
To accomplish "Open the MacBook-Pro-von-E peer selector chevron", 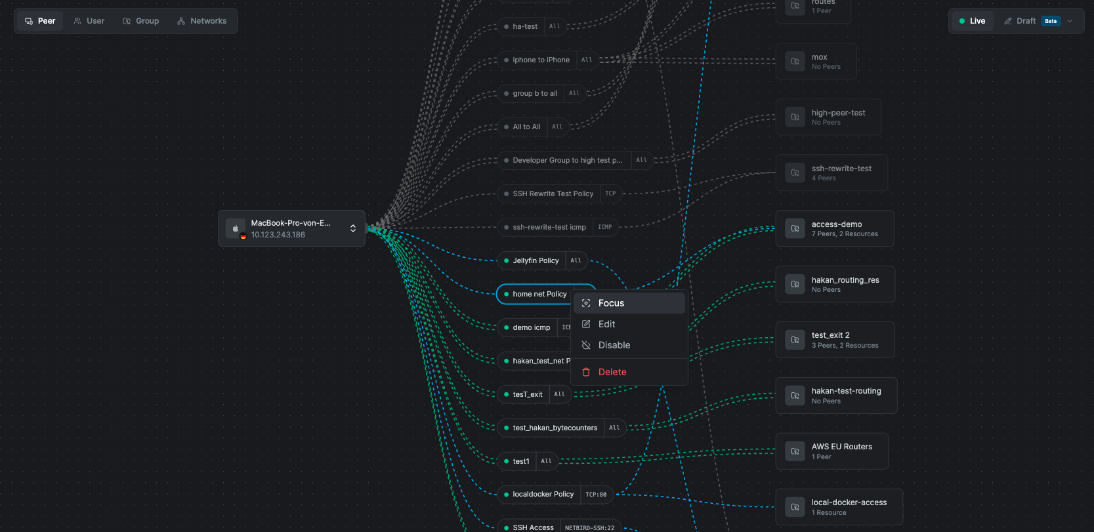I will click(x=353, y=228).
